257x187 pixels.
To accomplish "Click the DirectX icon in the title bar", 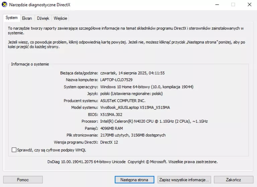I will click(4, 5).
